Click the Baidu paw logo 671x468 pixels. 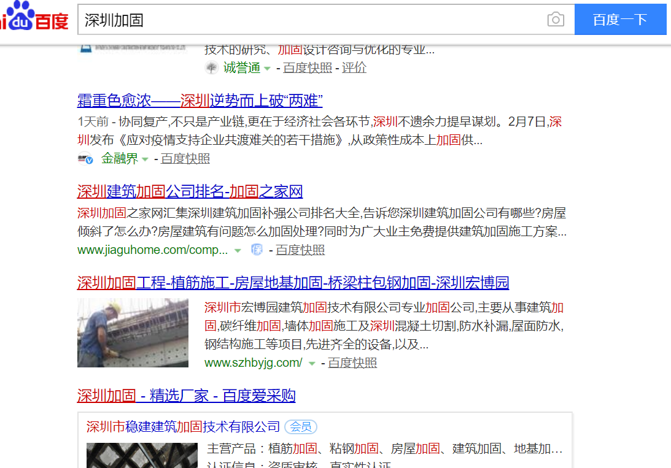tap(34, 16)
